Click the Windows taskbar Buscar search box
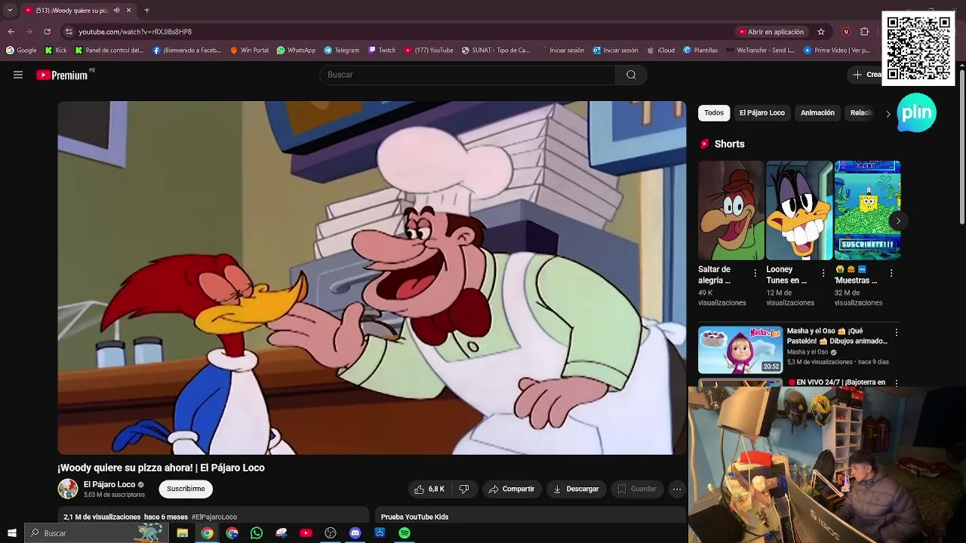Viewport: 966px width, 543px height. click(x=96, y=533)
